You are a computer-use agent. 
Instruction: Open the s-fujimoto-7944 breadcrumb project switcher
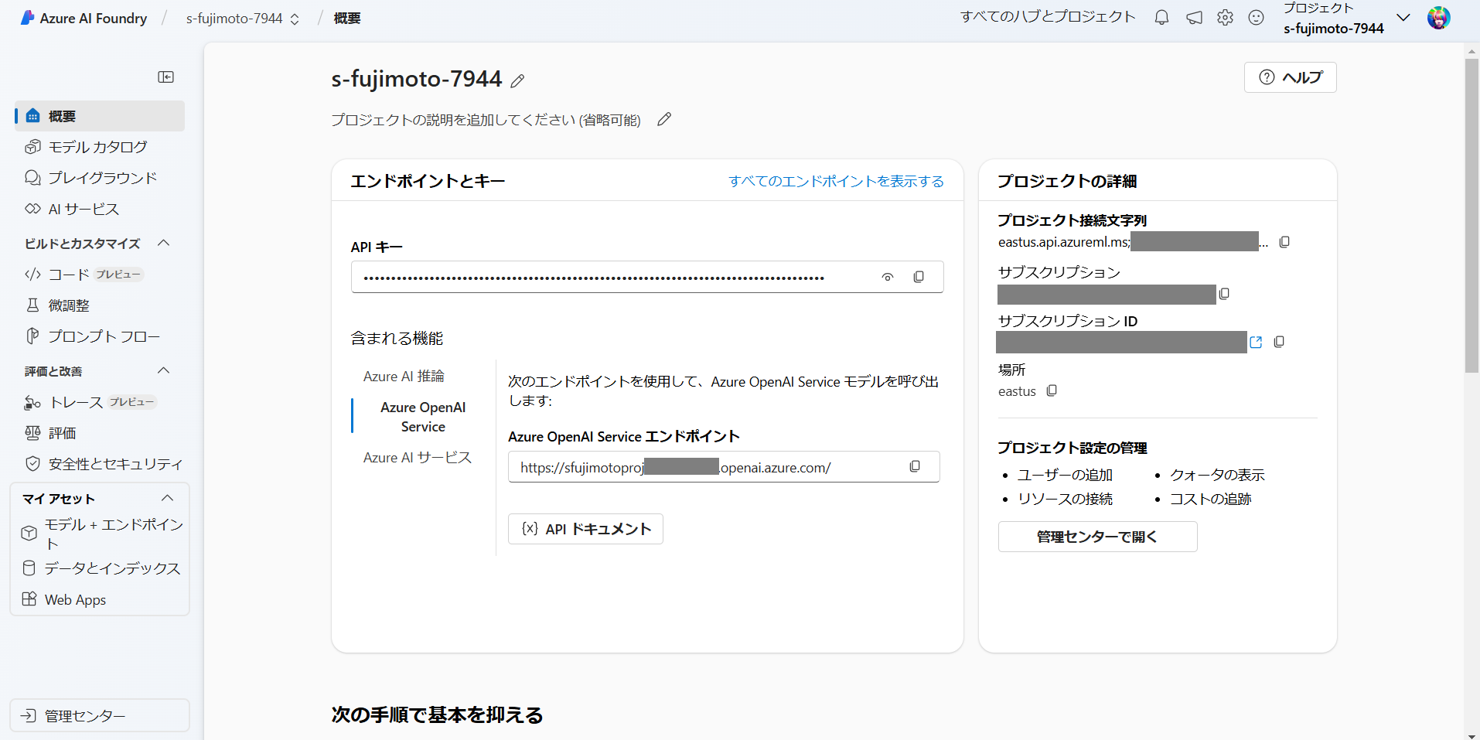pyautogui.click(x=243, y=19)
